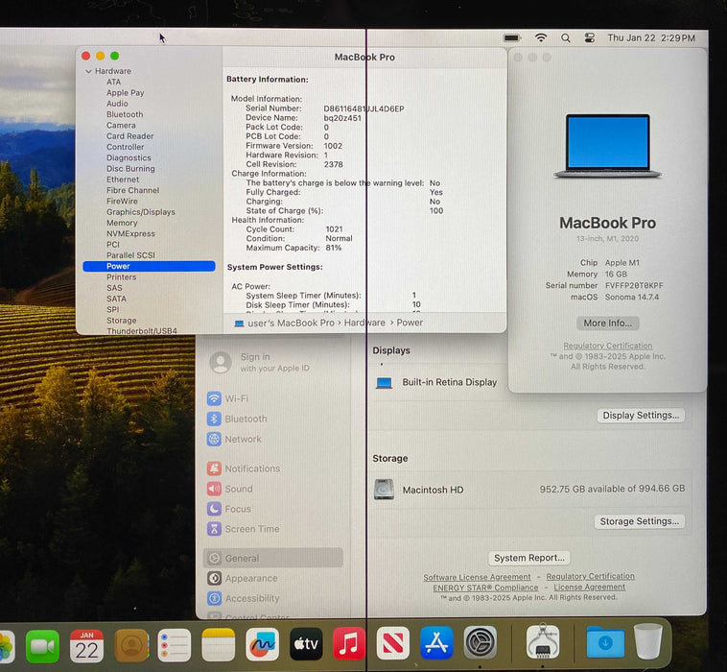Click the Storage Settings... button
Image resolution: width=727 pixels, height=672 pixels.
(640, 521)
